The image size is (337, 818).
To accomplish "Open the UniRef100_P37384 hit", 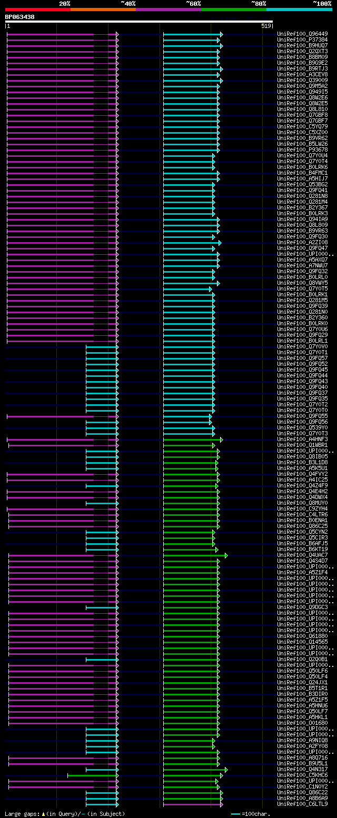I will tap(302, 40).
